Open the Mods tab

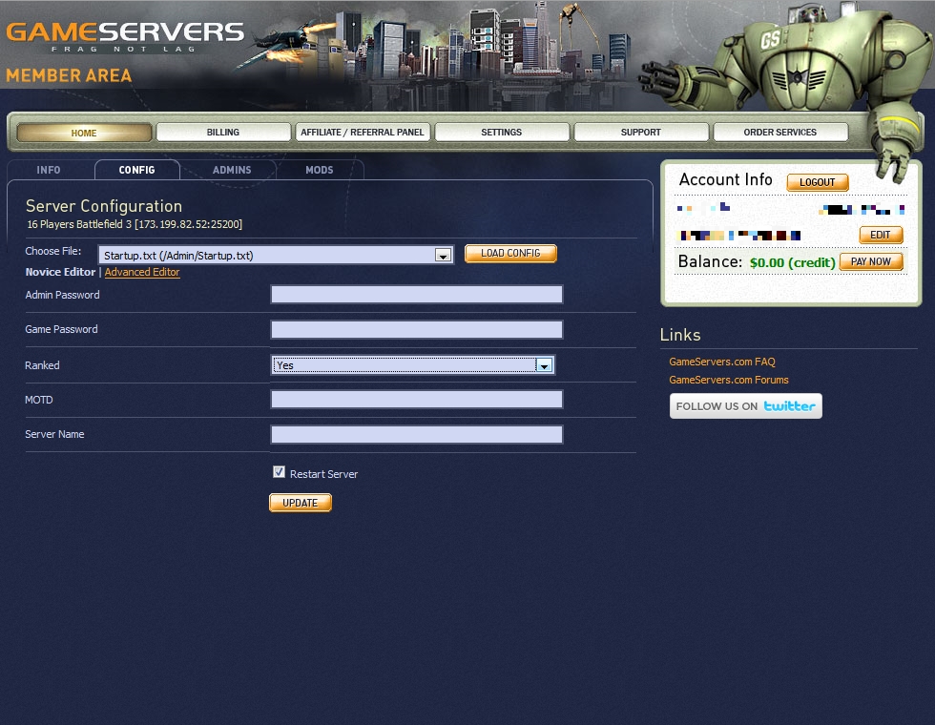coord(320,170)
